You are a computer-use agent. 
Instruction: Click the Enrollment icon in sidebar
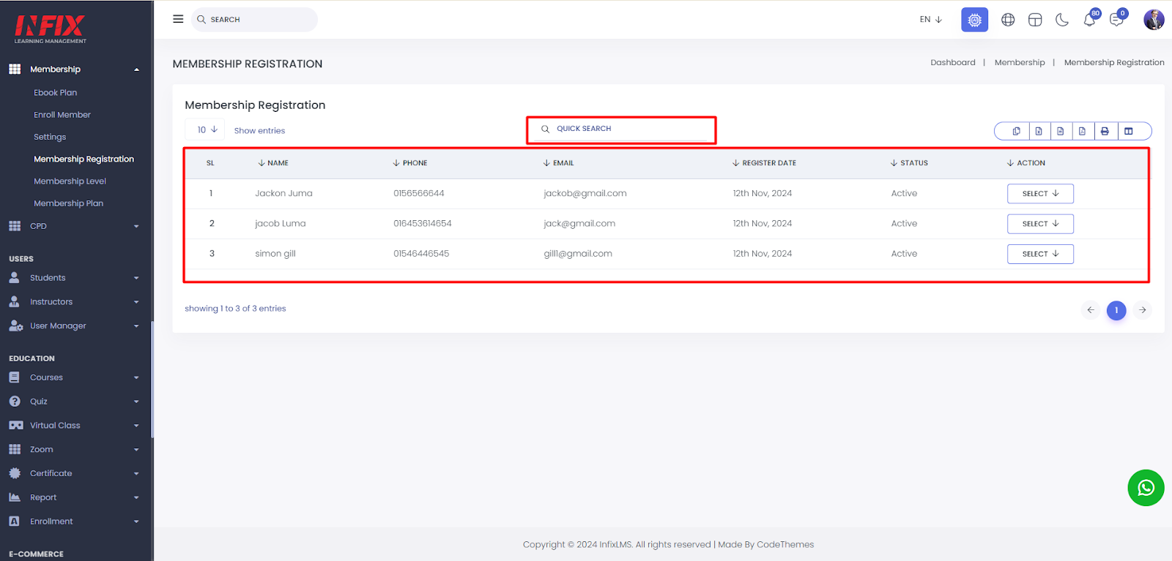click(x=14, y=522)
